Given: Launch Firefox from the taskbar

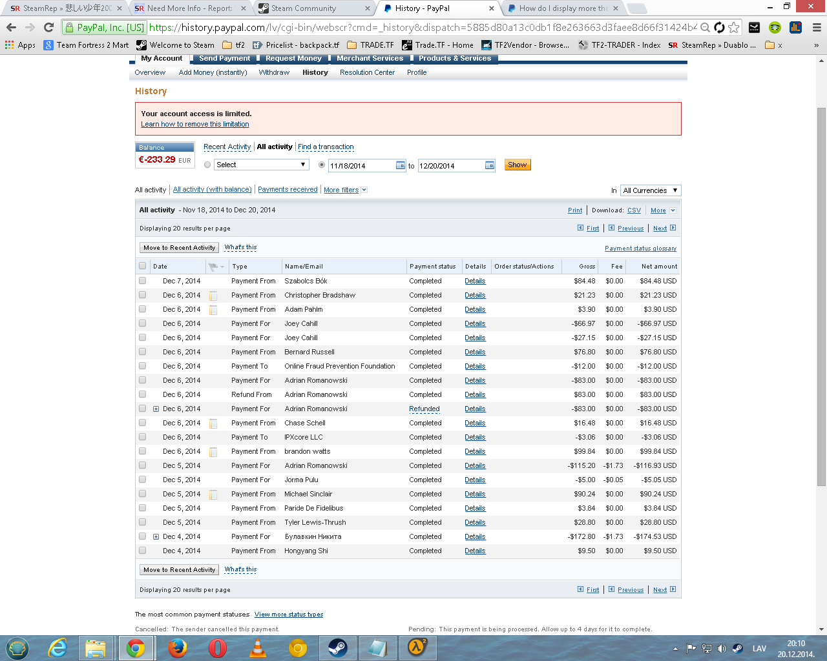Looking at the screenshot, I should [177, 647].
